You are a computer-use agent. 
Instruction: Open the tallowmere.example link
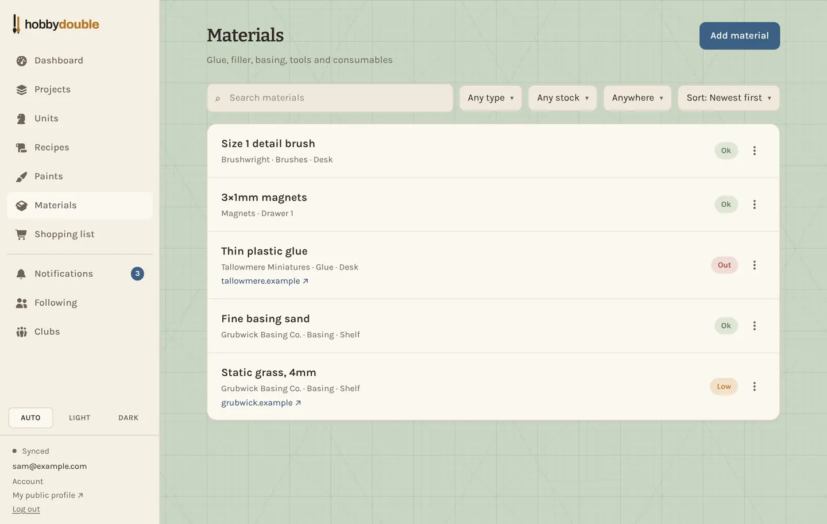tap(265, 281)
